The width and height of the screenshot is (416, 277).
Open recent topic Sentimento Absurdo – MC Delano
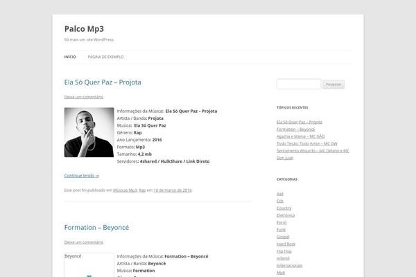pos(313,154)
